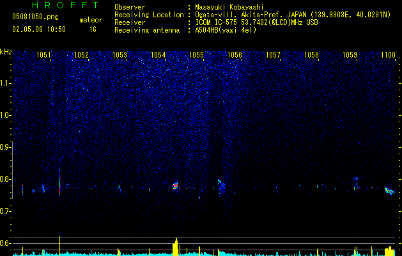Click the 0.9 frequency axis label

(x=4, y=147)
